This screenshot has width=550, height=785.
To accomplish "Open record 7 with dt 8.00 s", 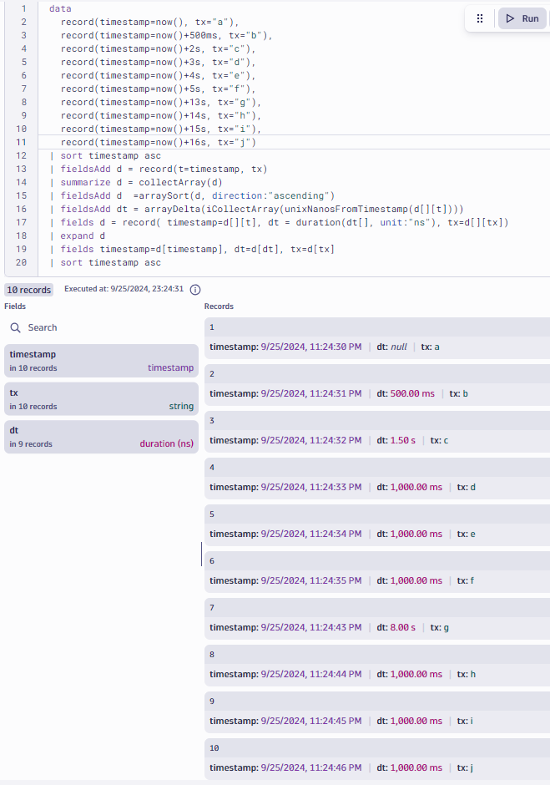I will (x=376, y=617).
